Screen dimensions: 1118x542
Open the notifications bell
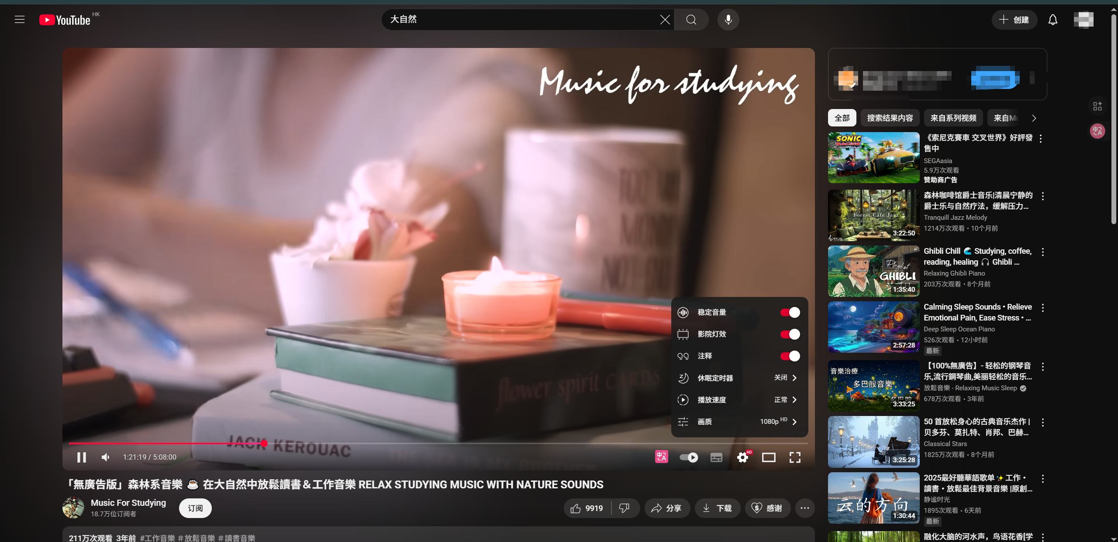click(x=1053, y=20)
